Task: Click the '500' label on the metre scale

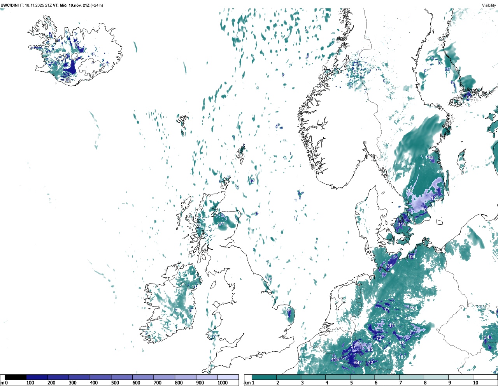Action: pyautogui.click(x=115, y=383)
